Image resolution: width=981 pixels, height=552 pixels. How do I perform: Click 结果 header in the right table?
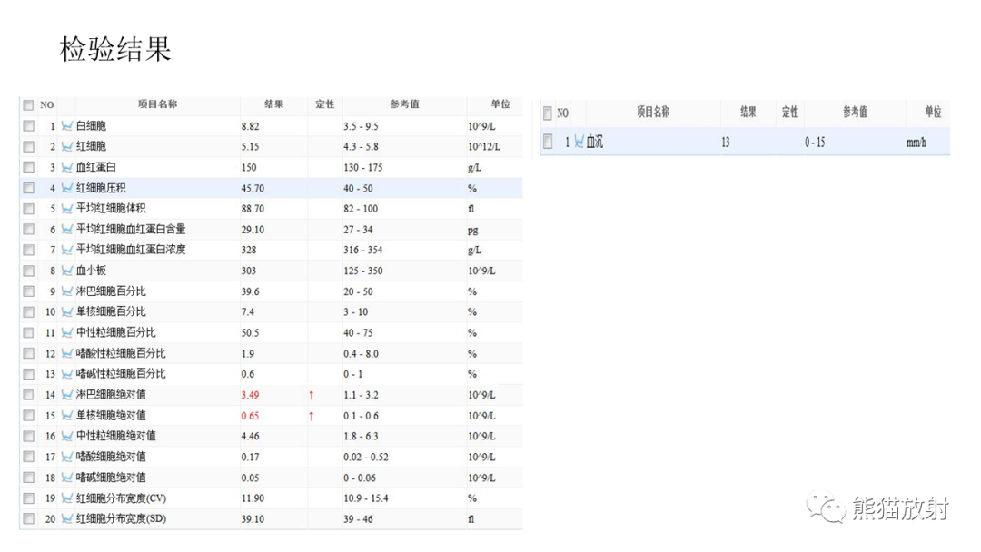748,112
